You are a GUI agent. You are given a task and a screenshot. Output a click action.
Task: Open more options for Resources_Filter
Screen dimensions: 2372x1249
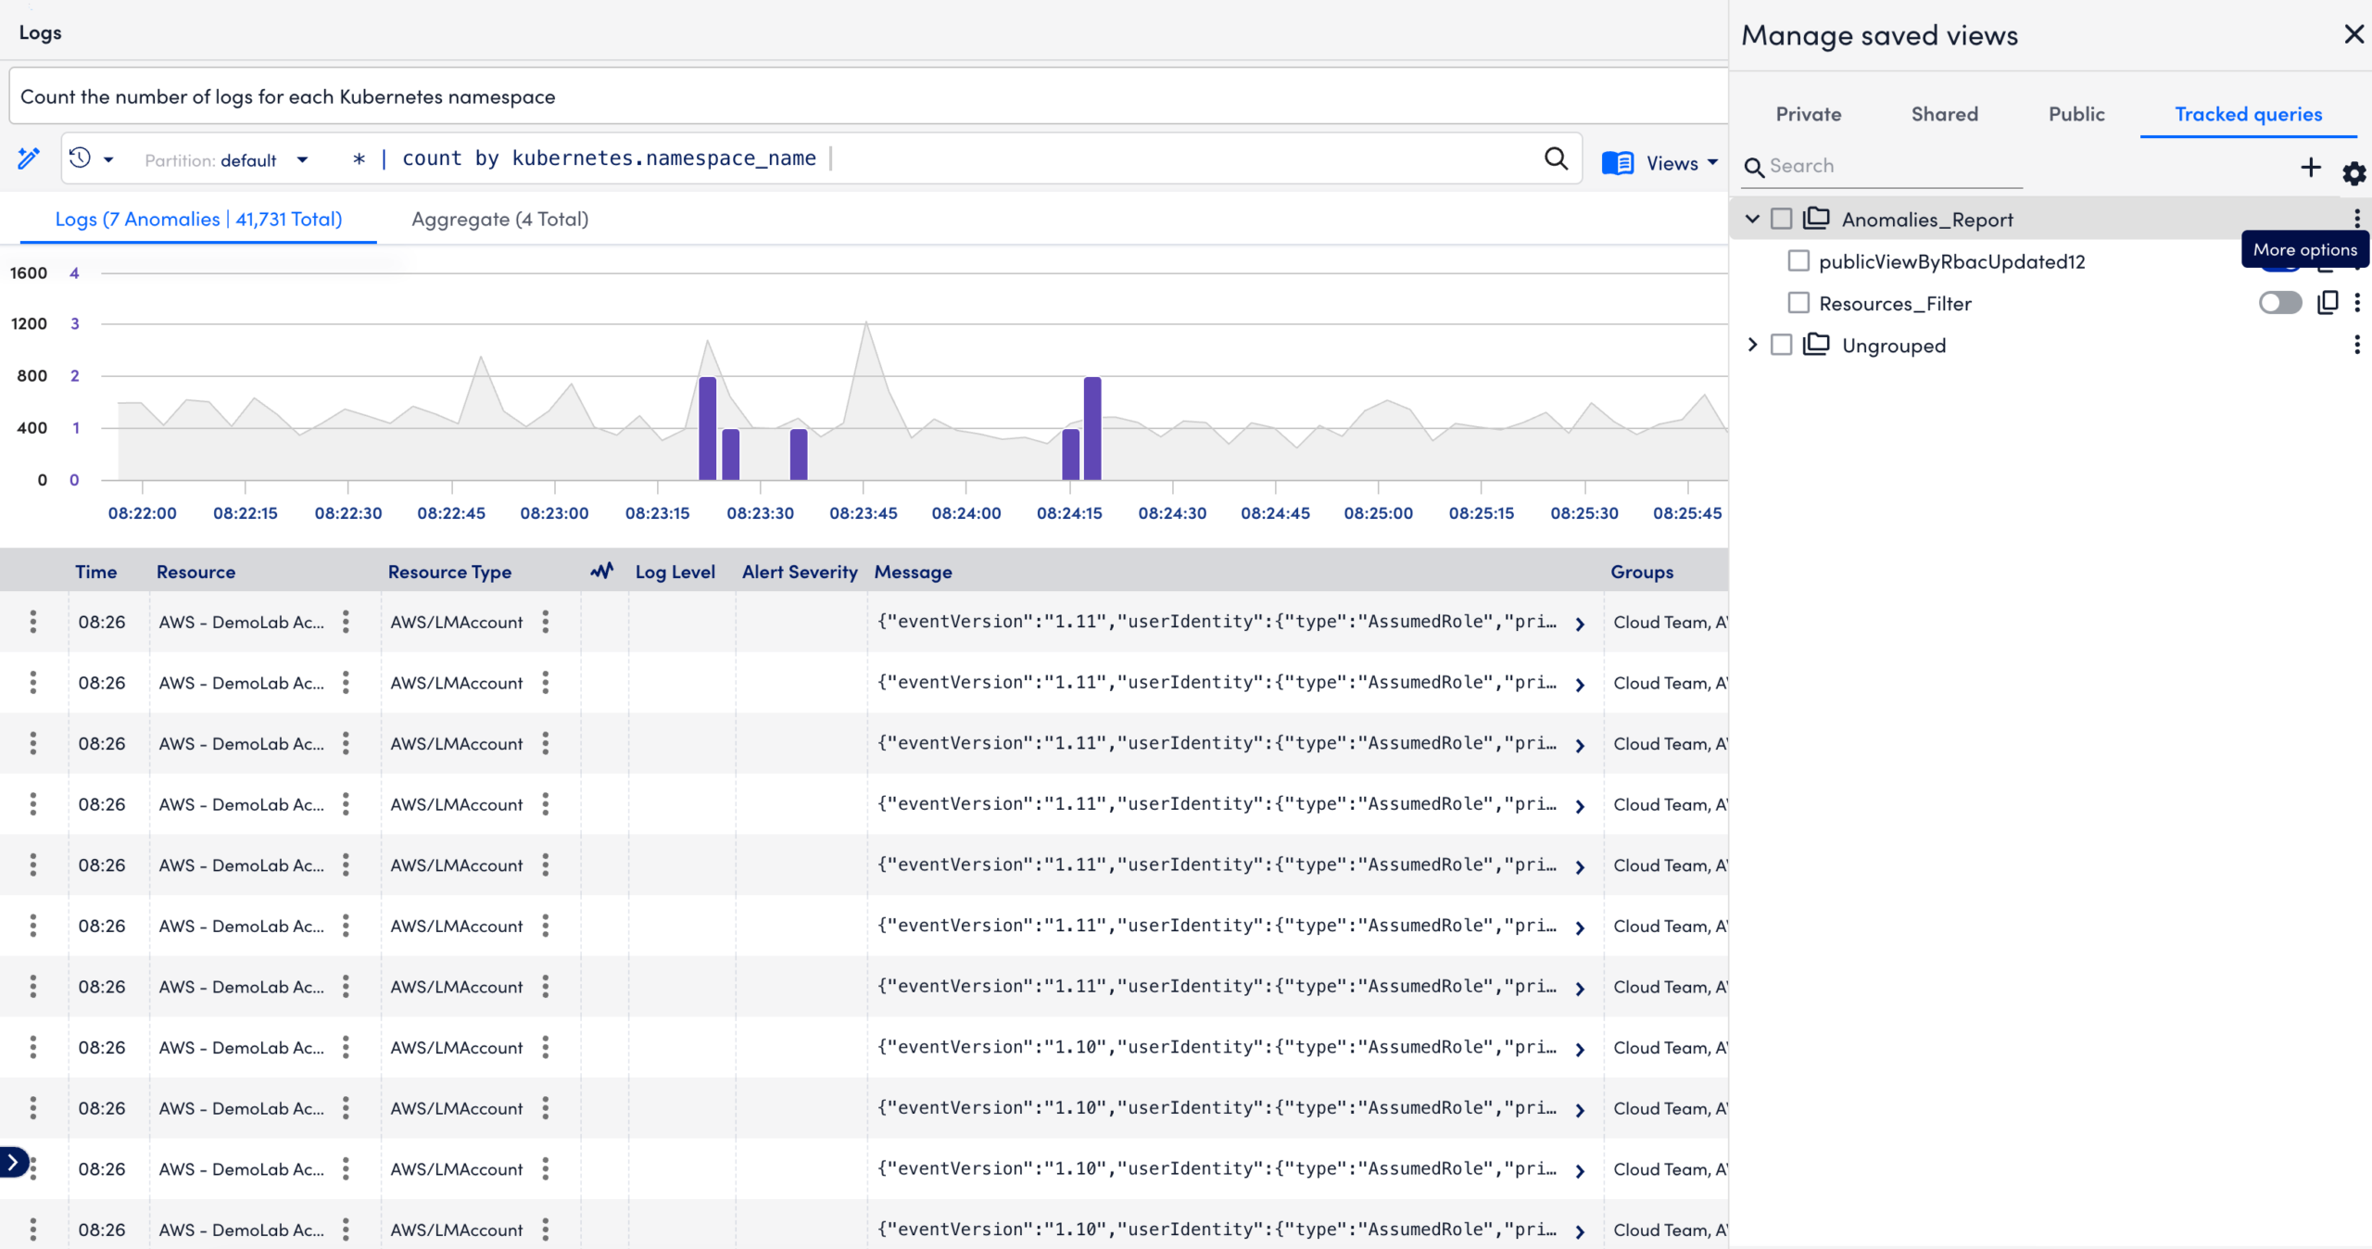[2357, 302]
